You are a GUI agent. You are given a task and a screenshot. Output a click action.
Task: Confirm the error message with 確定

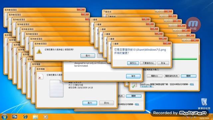coord(133,76)
